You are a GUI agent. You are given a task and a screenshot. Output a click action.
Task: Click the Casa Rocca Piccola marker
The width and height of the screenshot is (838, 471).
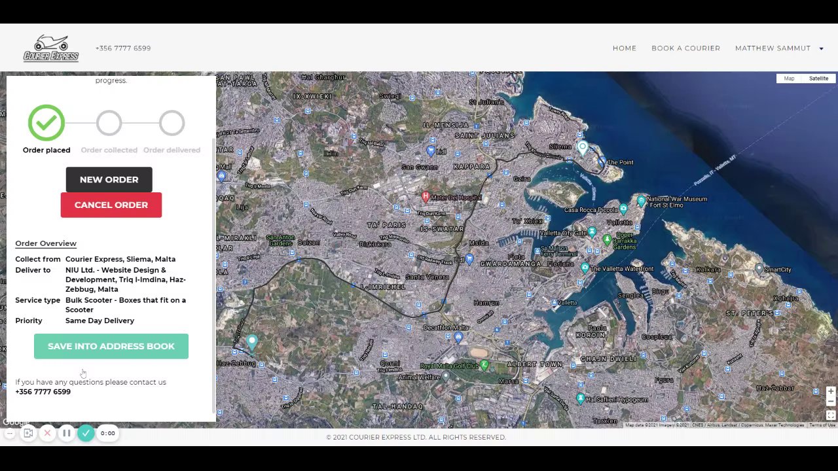[x=623, y=209]
